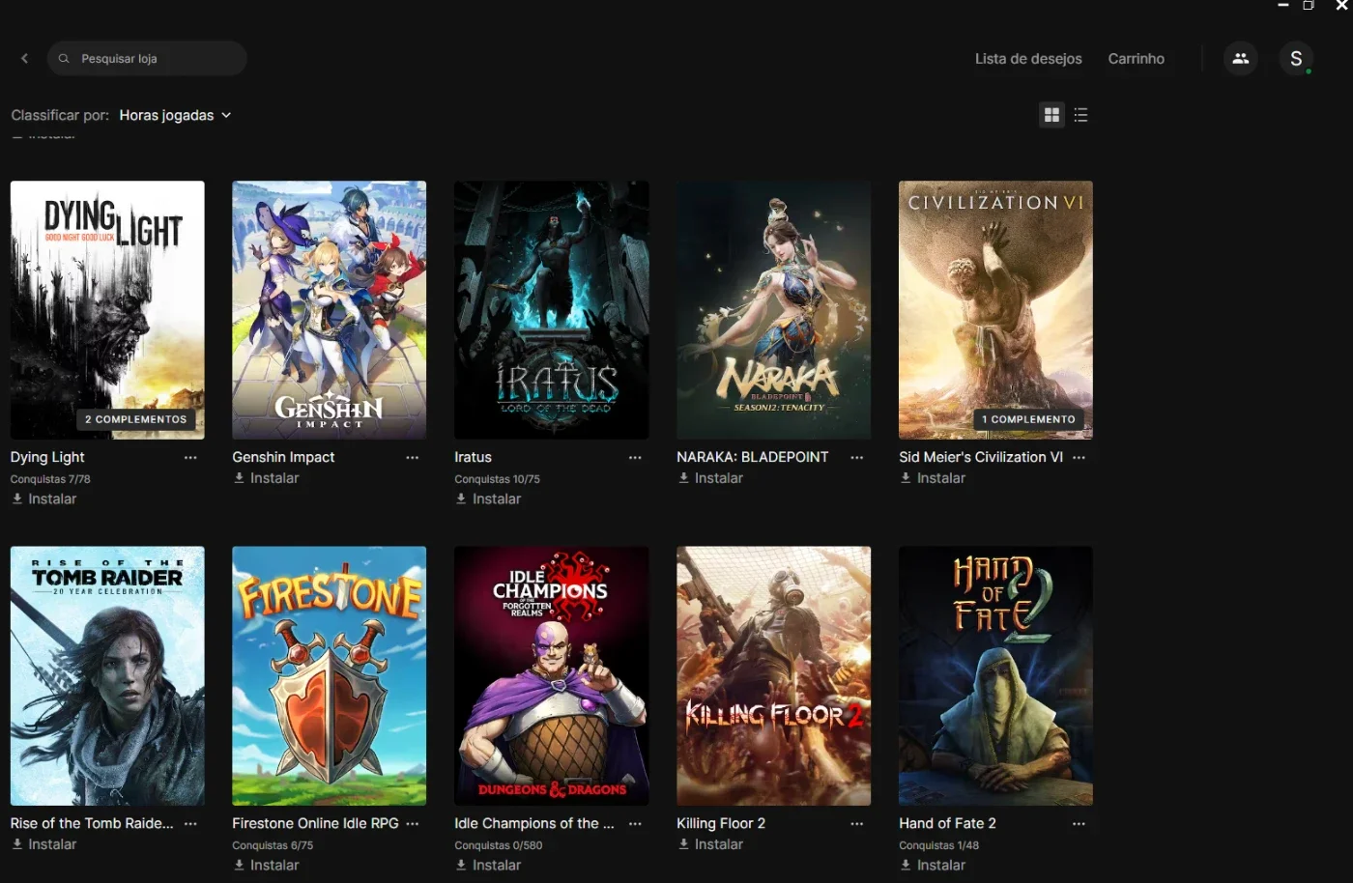Click the 2 COMPLEMENTOS badge on Dying Light
The width and height of the screenshot is (1353, 883).
(135, 419)
